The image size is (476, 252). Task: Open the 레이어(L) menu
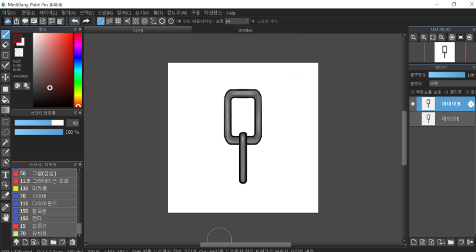click(48, 13)
